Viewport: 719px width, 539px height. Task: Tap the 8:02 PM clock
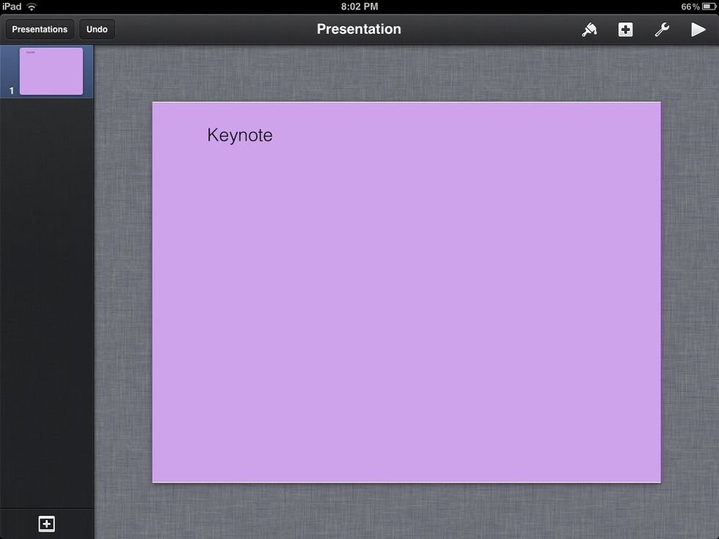tap(359, 7)
